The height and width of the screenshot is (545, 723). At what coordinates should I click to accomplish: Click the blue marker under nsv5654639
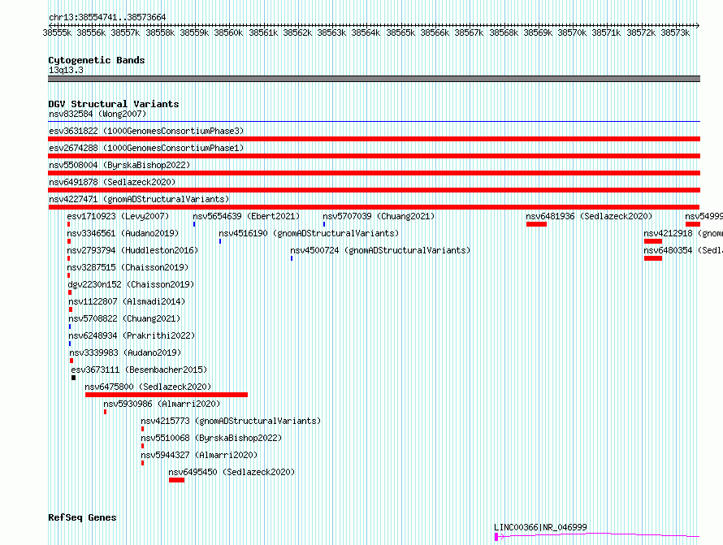pos(194,224)
